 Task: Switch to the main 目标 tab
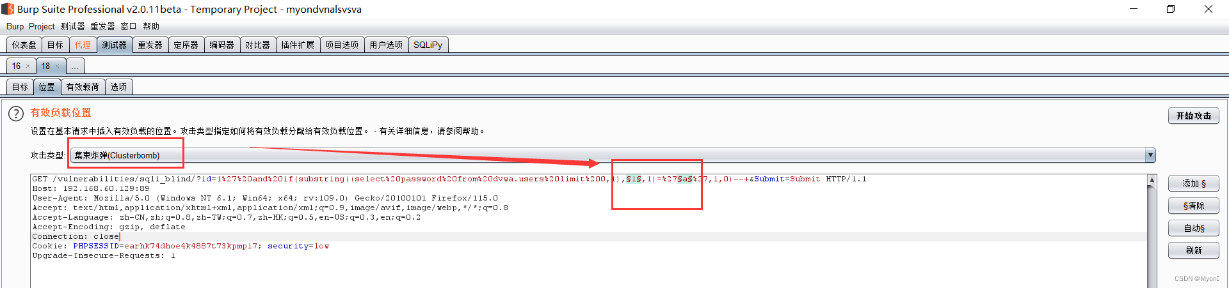coord(55,45)
